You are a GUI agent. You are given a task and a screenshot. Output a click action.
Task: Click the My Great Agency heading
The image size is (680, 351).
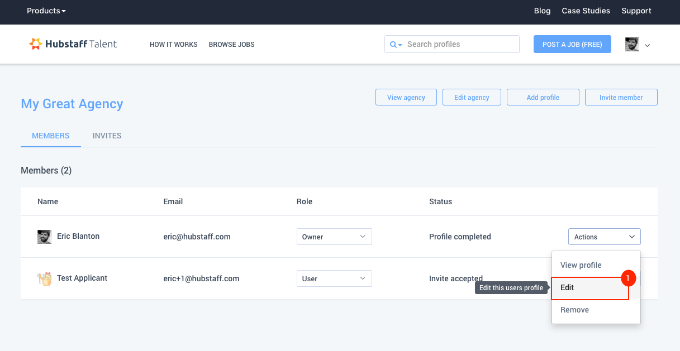pyautogui.click(x=72, y=104)
